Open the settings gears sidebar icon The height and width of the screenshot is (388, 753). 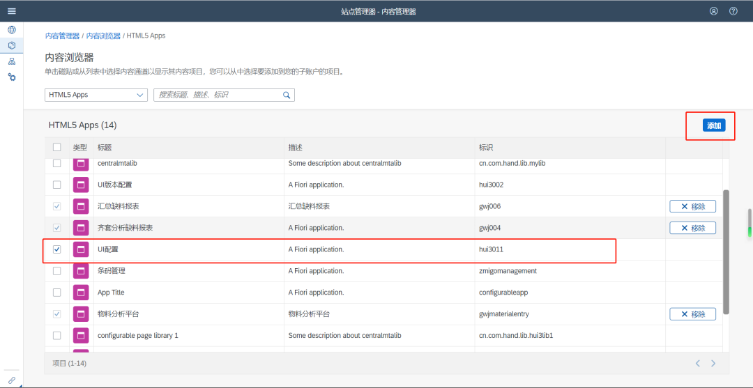point(12,77)
